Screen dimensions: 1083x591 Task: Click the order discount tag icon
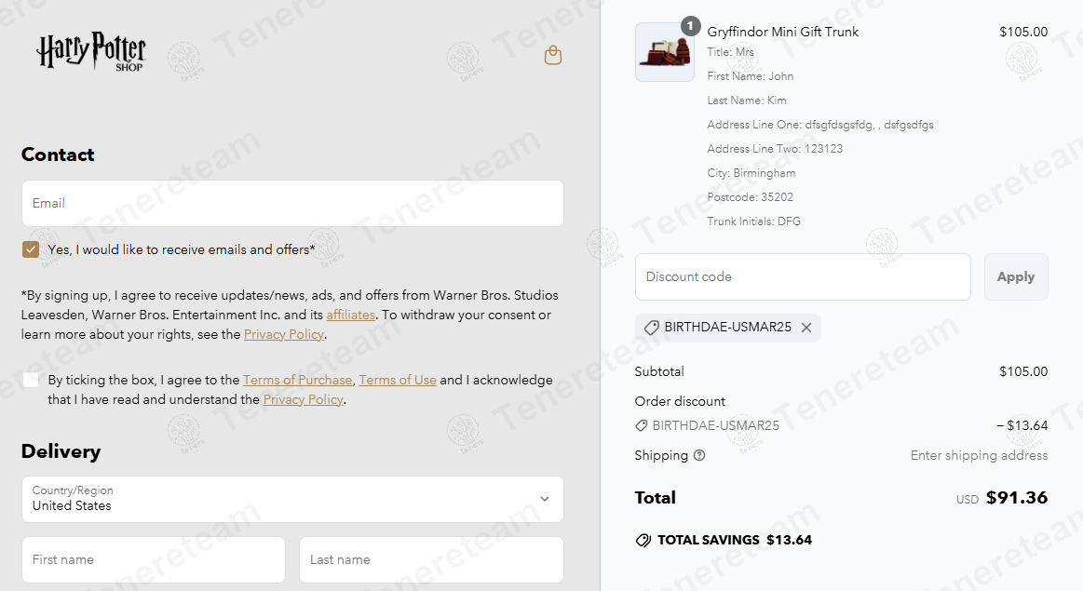click(641, 425)
